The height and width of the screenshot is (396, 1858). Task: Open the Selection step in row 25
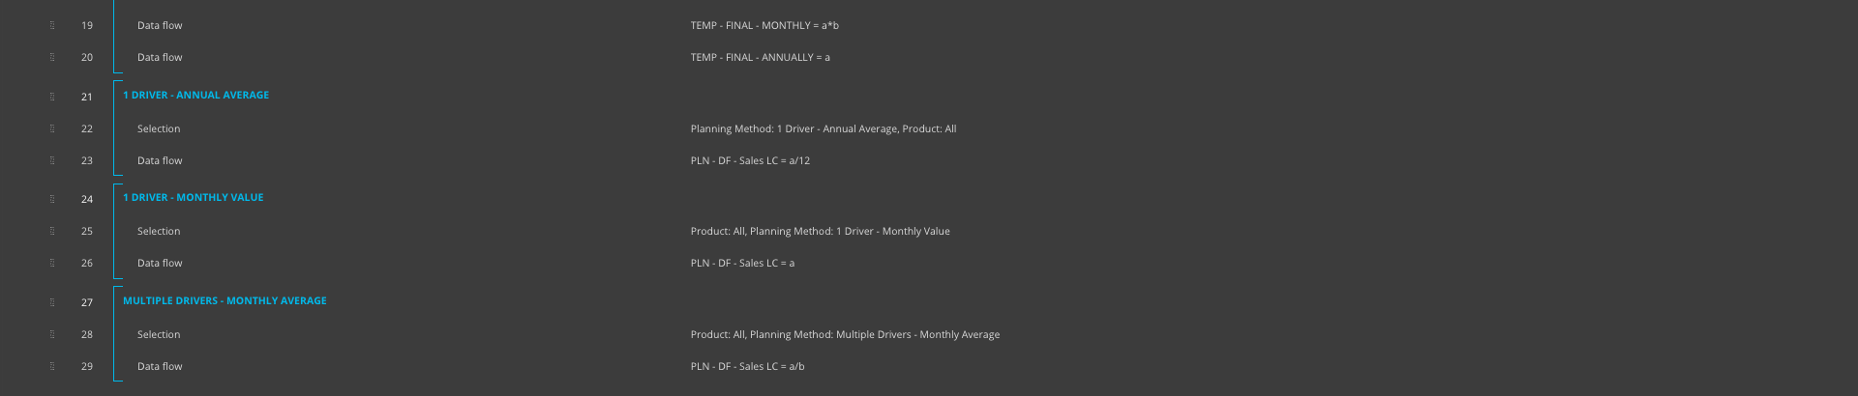pos(159,231)
